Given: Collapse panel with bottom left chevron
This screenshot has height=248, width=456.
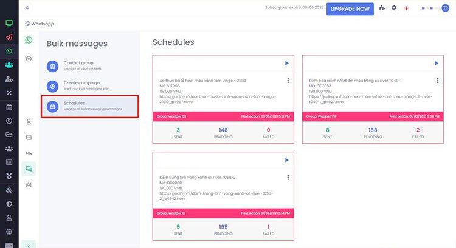Looking at the screenshot, I should pyautogui.click(x=29, y=246).
